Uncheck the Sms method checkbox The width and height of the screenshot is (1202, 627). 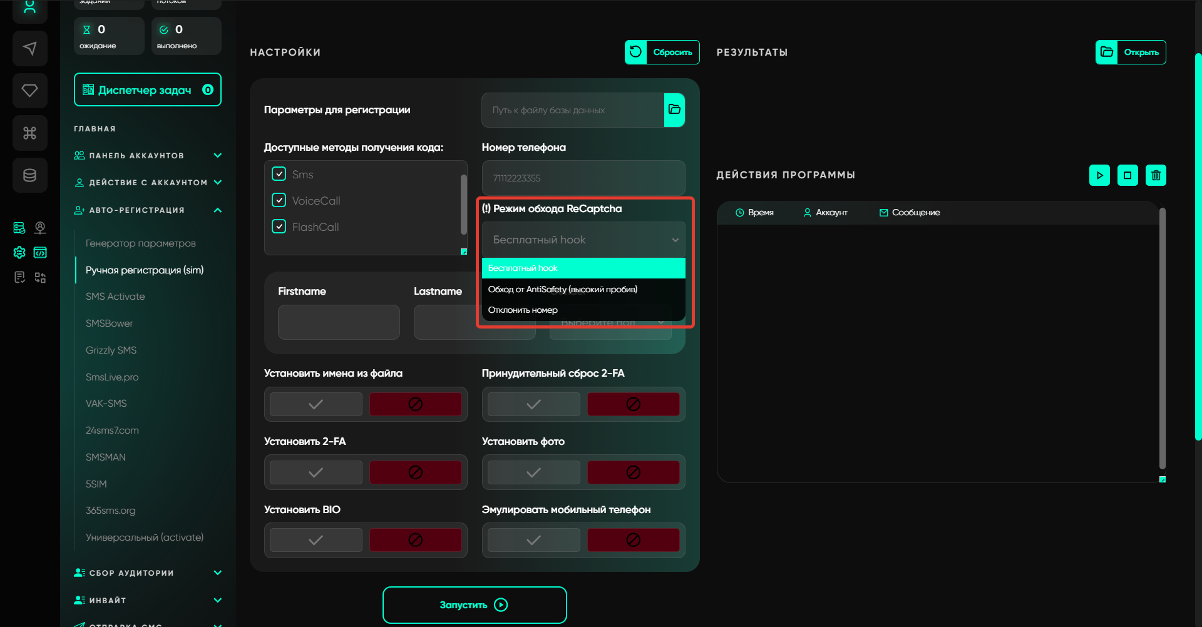(279, 174)
